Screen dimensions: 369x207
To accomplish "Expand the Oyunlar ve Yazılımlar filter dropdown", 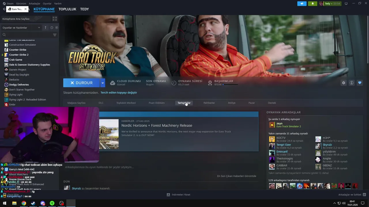I will tap(21, 28).
